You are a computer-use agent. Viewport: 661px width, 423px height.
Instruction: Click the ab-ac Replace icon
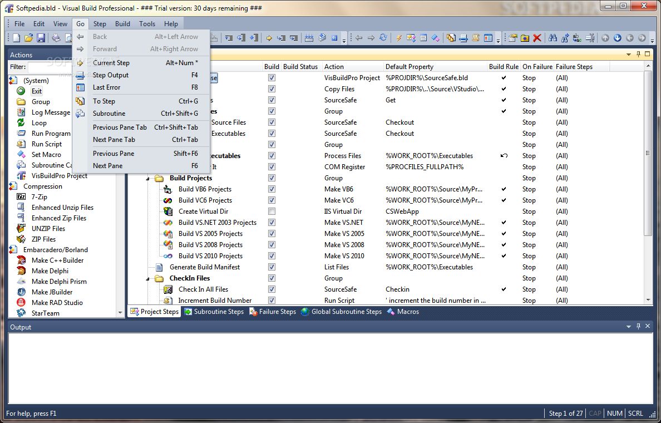pos(577,38)
